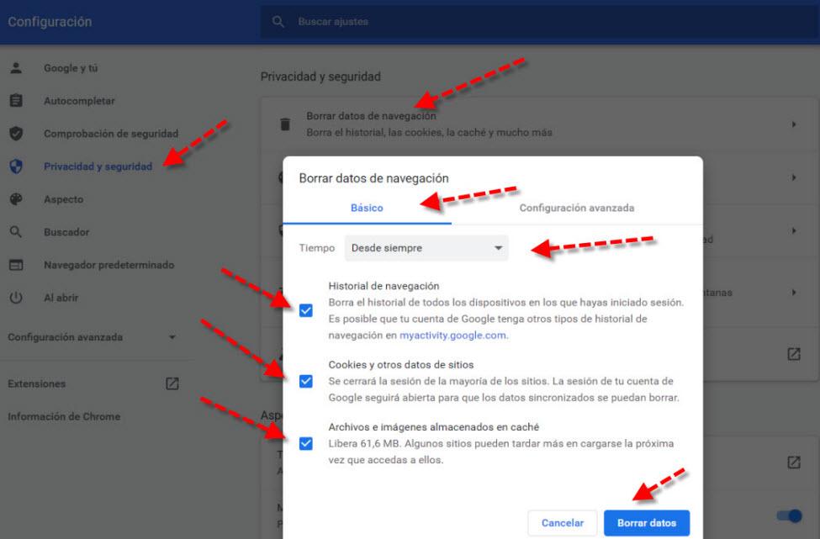Click the Navegador predeterminado browser icon
This screenshot has width=820, height=539.
16,265
